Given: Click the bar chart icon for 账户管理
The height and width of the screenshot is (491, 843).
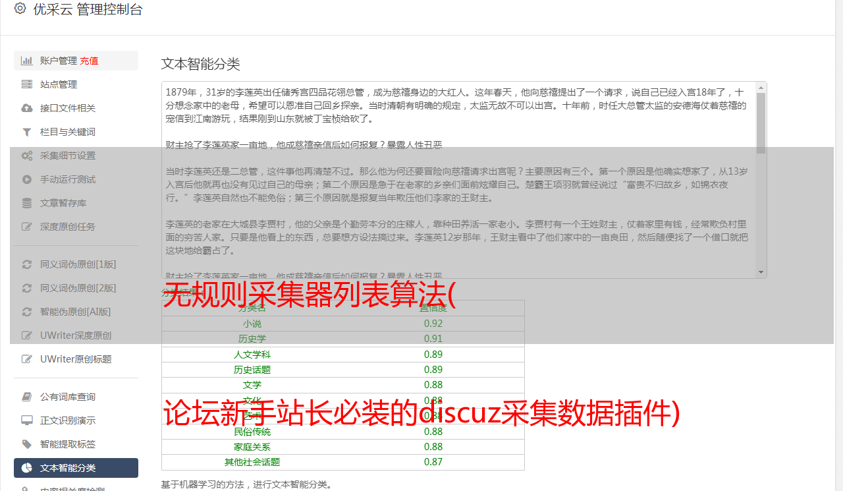Looking at the screenshot, I should point(27,61).
